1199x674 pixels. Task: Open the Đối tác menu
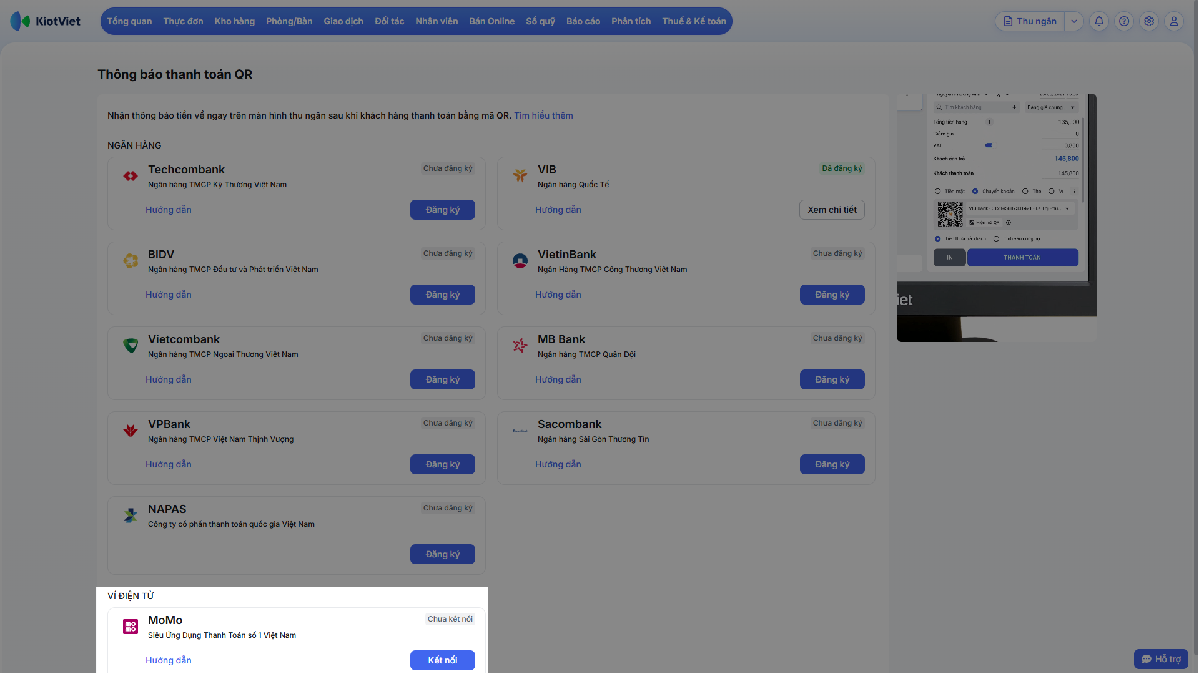click(x=390, y=21)
